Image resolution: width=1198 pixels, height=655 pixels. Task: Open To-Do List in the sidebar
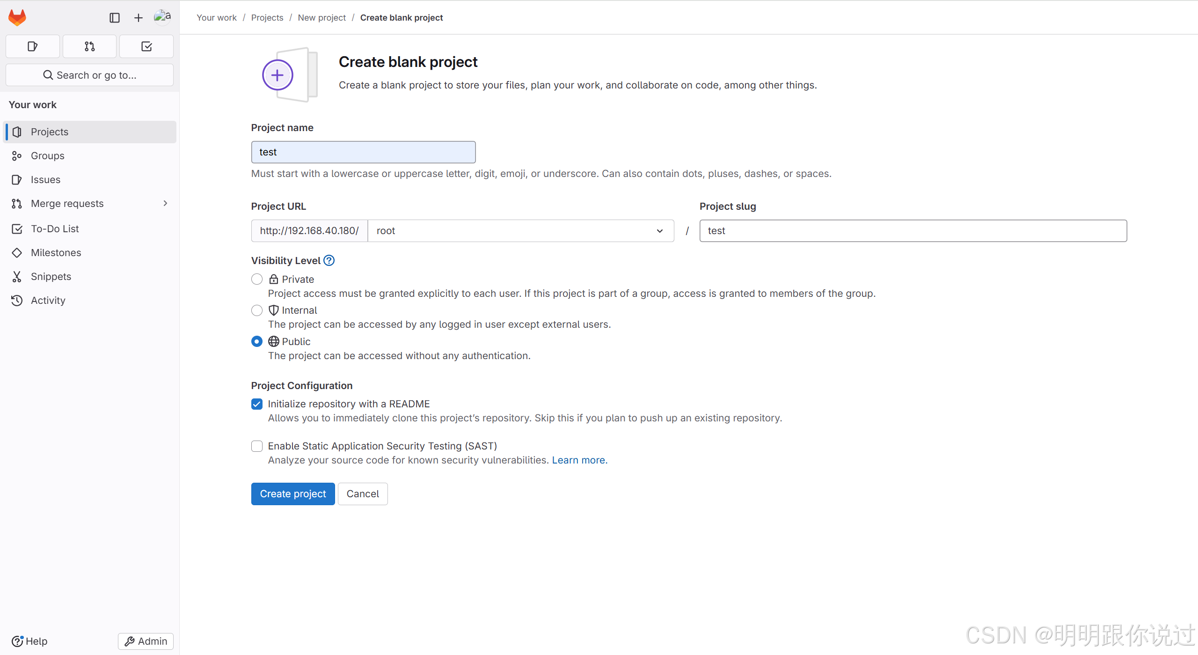coord(89,229)
